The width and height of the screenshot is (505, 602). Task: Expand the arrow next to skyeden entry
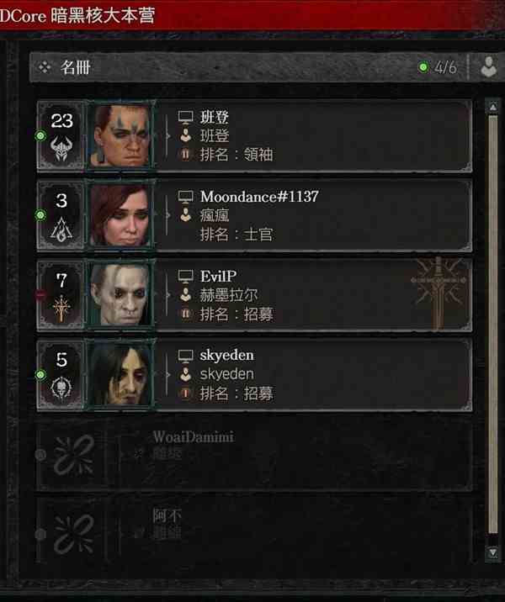coord(168,374)
